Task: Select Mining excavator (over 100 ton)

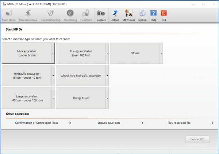Action: pyautogui.click(x=81, y=53)
